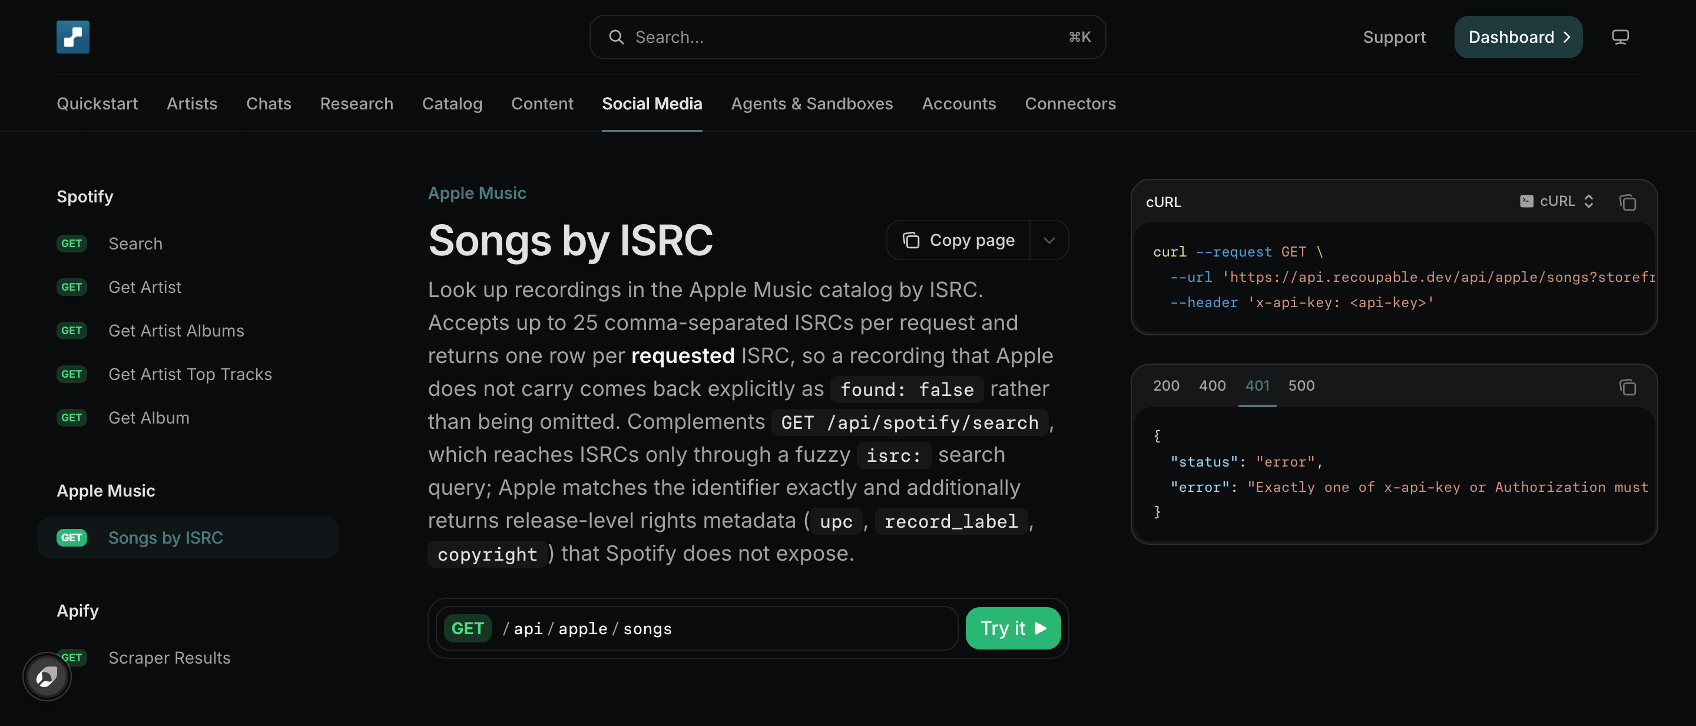Click the cURL code block title
1696x726 pixels.
tap(1164, 202)
